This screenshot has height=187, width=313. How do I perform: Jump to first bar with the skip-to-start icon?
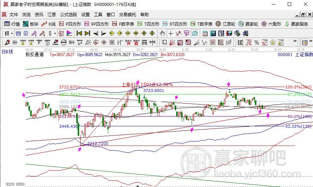(79, 33)
